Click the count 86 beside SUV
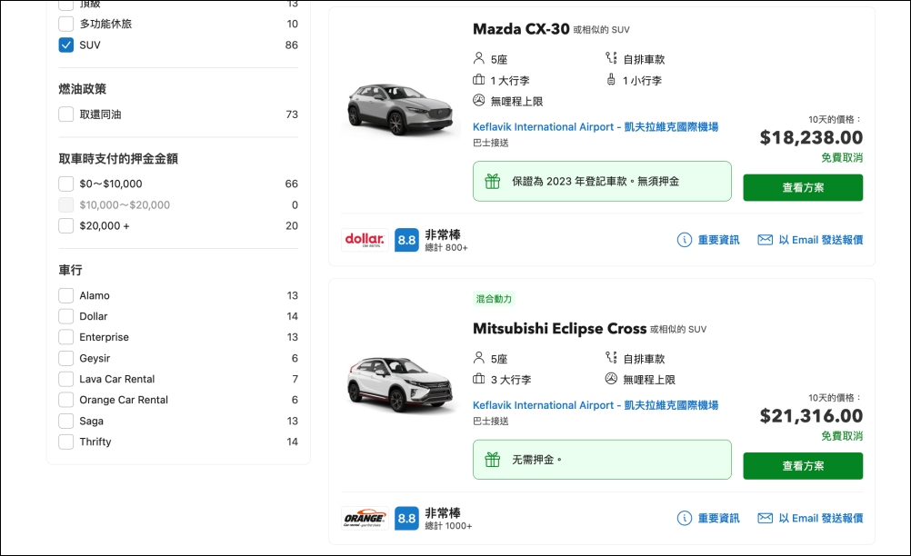The width and height of the screenshot is (911, 556). tap(292, 45)
